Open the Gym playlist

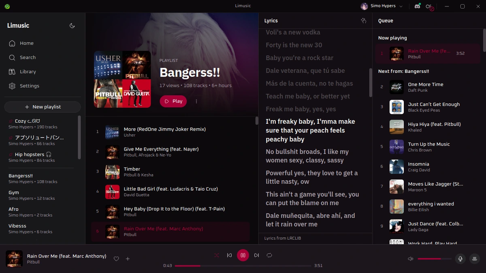(40, 195)
